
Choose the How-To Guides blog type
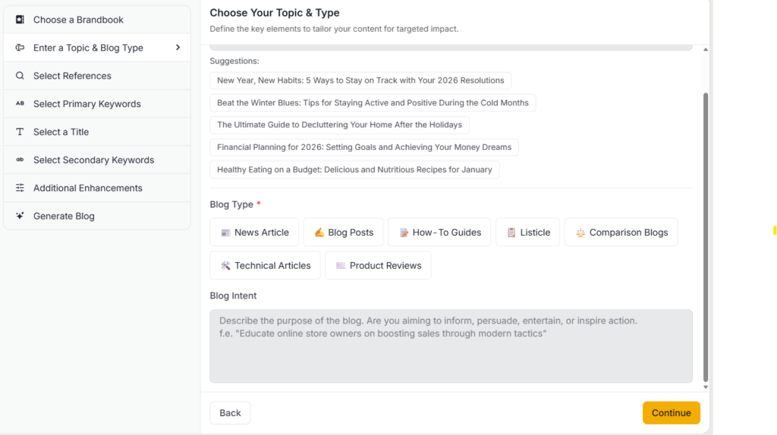coord(439,233)
